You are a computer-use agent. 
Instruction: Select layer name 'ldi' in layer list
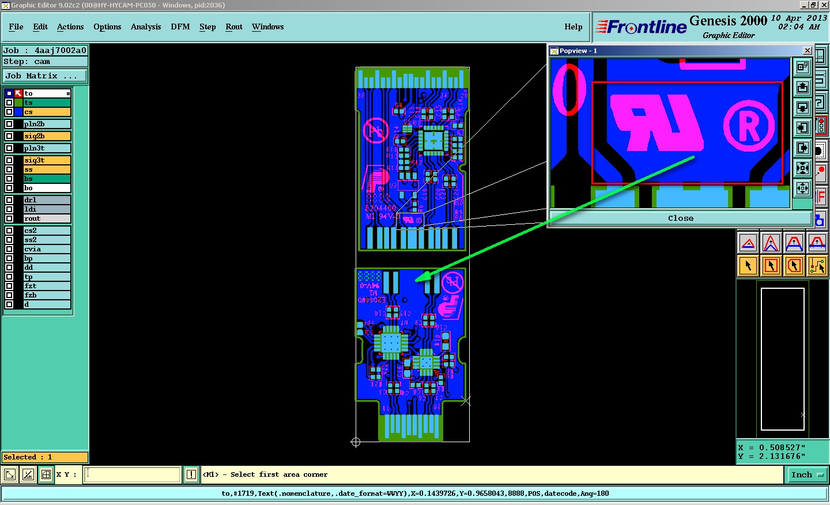click(47, 209)
